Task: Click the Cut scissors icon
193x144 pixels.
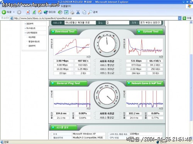Action: click(x=78, y=12)
